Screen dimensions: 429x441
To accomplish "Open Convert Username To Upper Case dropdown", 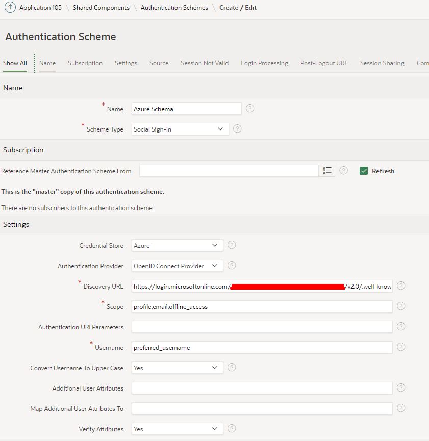I will coord(177,368).
